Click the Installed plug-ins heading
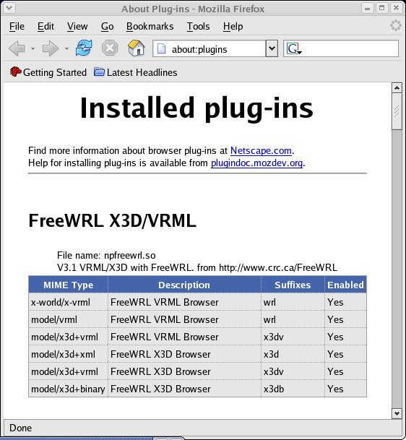The image size is (406, 440). (196, 108)
